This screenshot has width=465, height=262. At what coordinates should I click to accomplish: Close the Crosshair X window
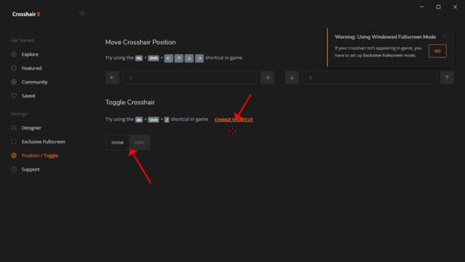[455, 7]
